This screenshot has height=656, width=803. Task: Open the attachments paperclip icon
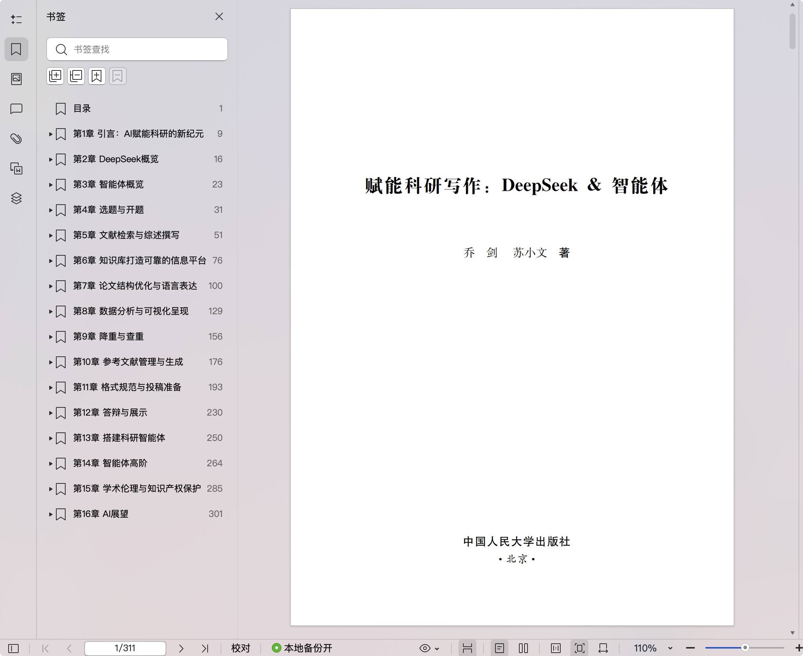[x=16, y=139]
